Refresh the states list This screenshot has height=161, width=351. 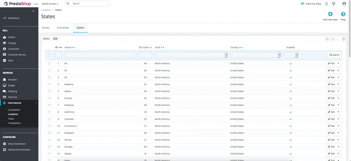pyautogui.click(x=333, y=39)
